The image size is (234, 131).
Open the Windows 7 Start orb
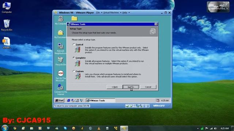pyautogui.click(x=5, y=128)
